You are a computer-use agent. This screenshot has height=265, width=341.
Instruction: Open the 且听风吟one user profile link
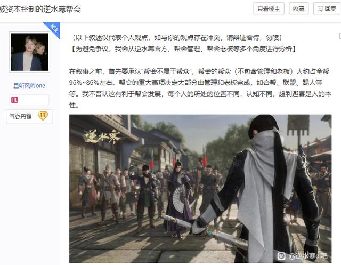point(29,86)
